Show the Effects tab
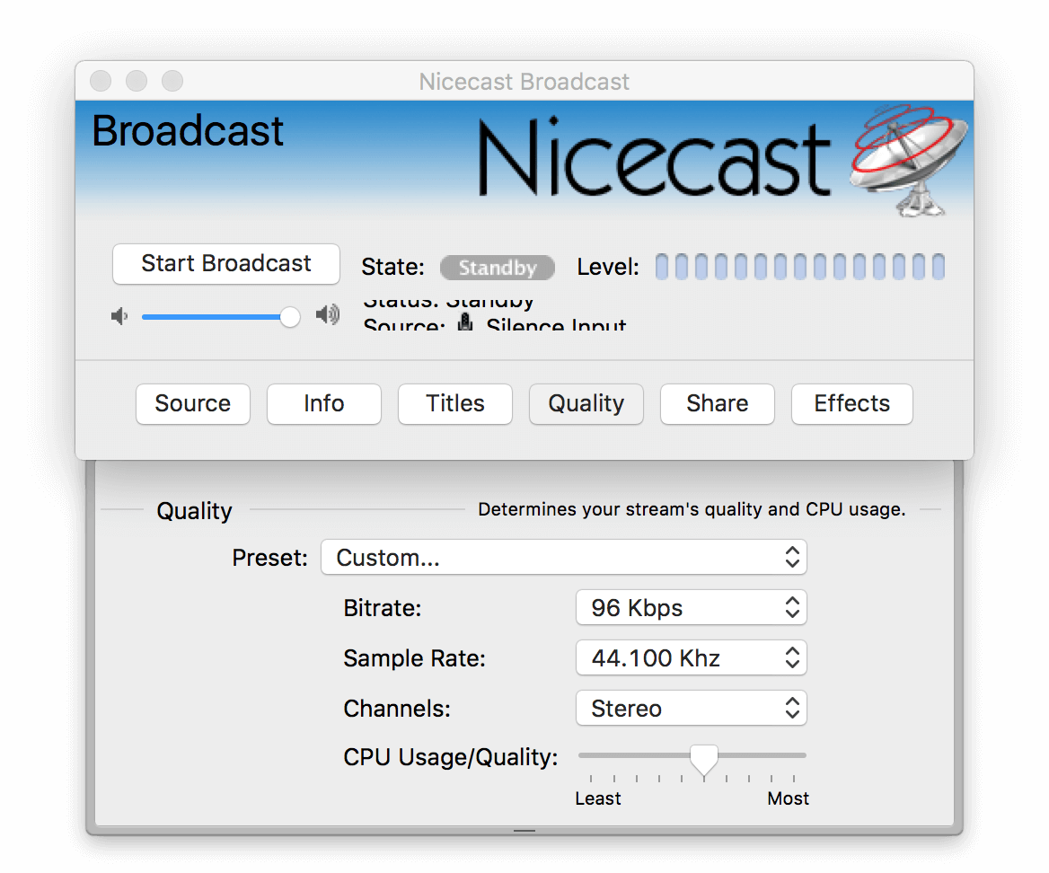 click(851, 404)
